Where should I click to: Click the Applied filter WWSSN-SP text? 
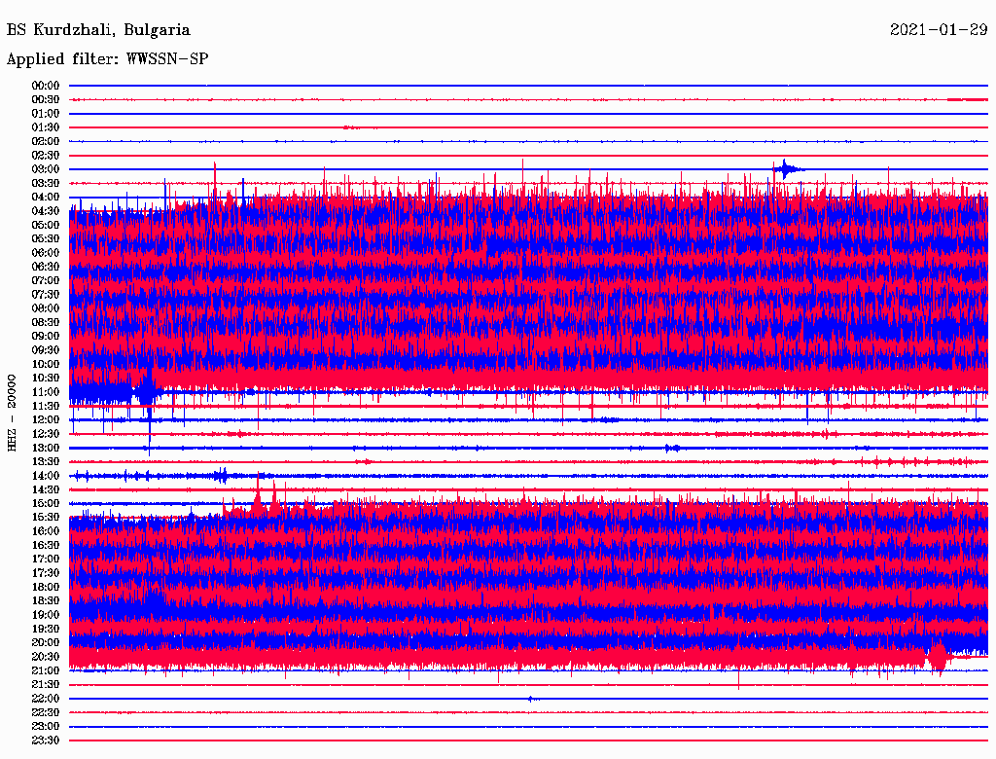point(107,59)
